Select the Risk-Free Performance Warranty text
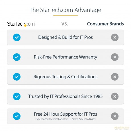Image resolution: width=131 pixels, height=131 pixels. (65, 57)
